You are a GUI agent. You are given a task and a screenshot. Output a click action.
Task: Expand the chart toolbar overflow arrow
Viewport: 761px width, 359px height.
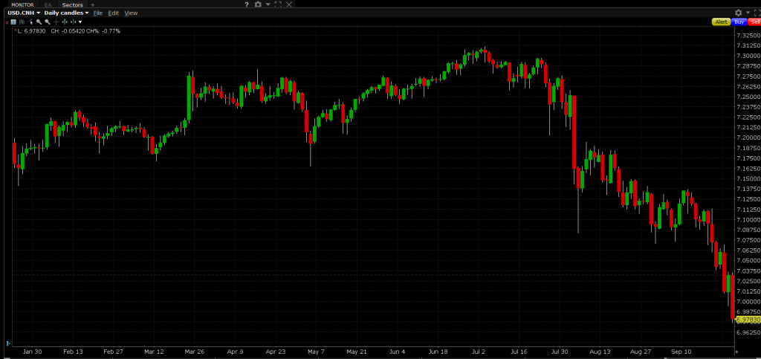coord(81,22)
